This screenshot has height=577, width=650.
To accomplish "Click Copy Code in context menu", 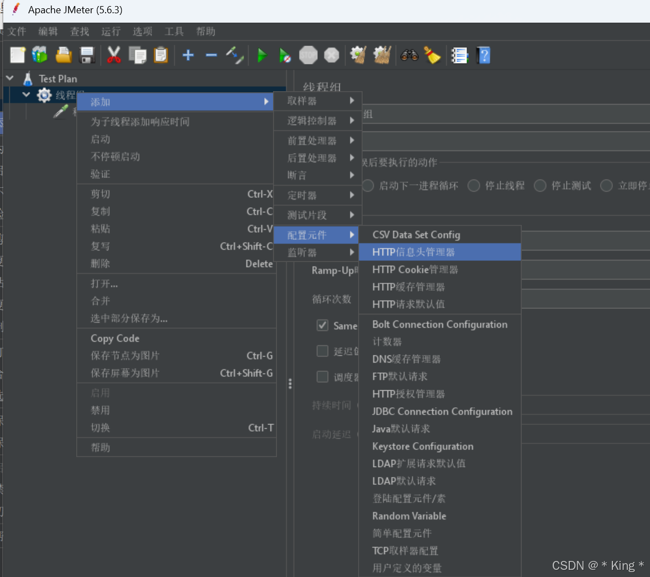I will [177, 338].
